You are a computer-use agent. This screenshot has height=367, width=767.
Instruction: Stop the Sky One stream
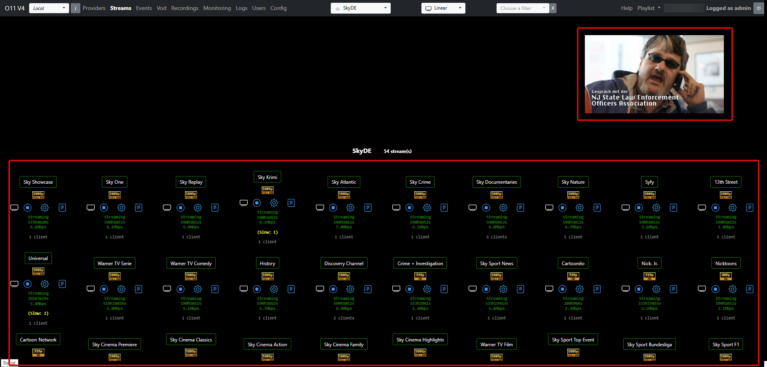(104, 207)
